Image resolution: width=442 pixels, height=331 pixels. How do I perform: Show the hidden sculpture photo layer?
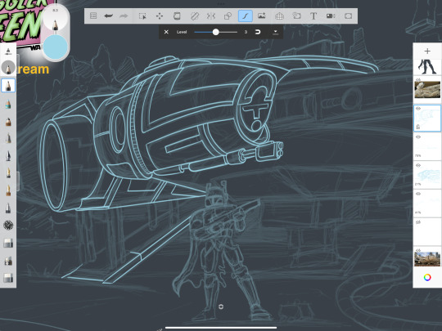point(418,79)
